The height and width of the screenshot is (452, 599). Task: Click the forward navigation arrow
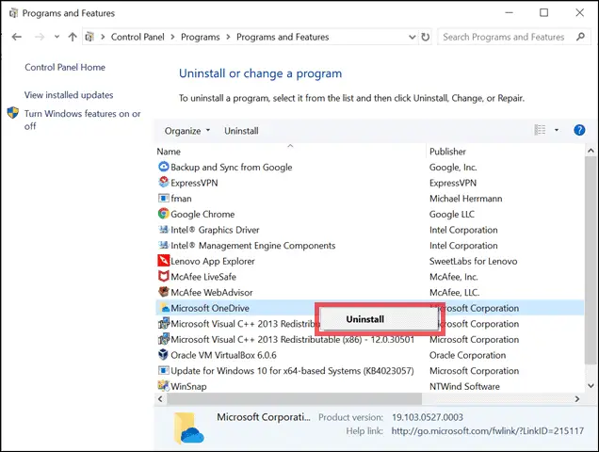[40, 37]
